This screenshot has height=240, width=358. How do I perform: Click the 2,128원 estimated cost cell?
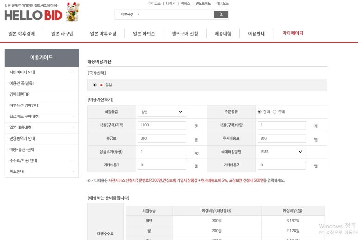click(x=293, y=231)
